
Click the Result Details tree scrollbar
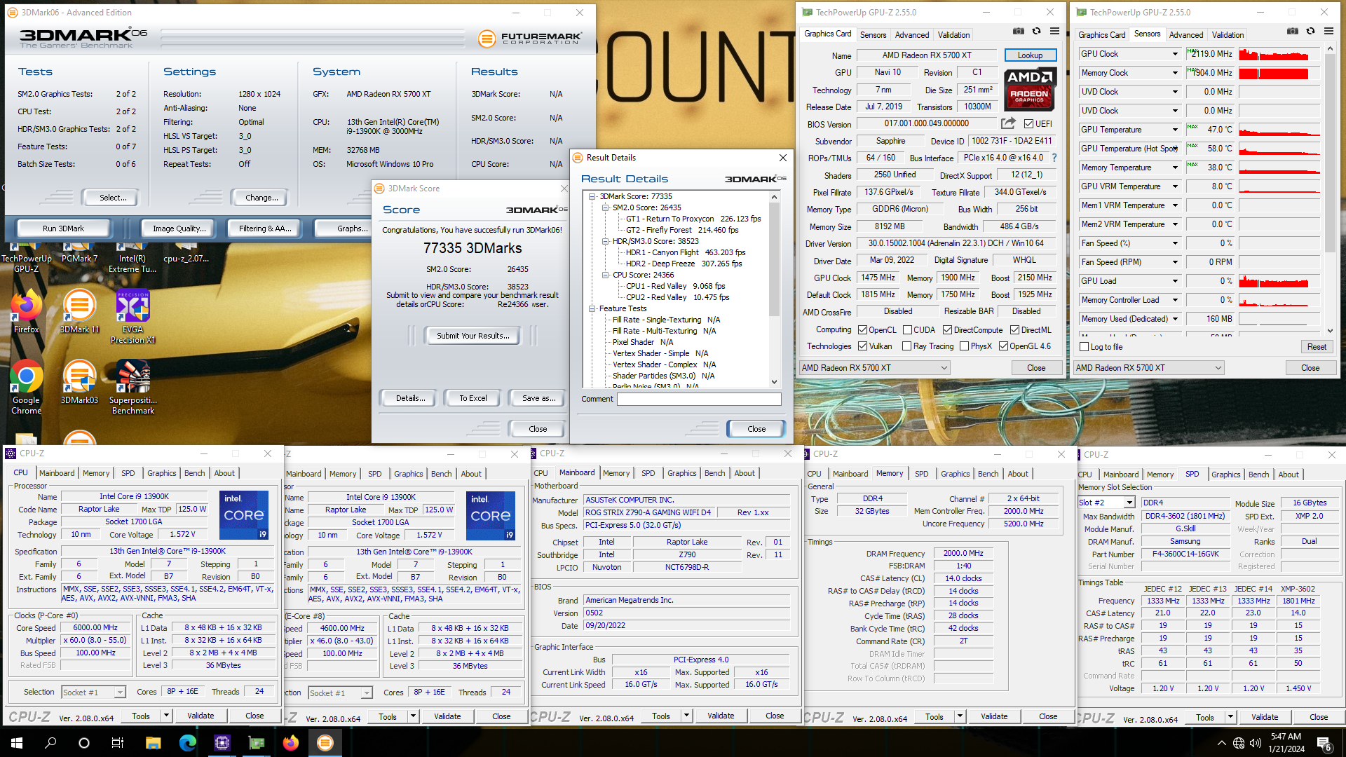coord(774,259)
